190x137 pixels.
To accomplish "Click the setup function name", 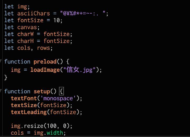I will tap(42, 91).
